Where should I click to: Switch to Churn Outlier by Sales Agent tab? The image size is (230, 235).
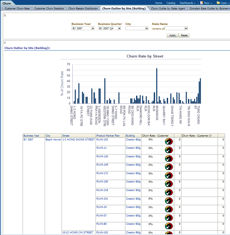point(168,9)
